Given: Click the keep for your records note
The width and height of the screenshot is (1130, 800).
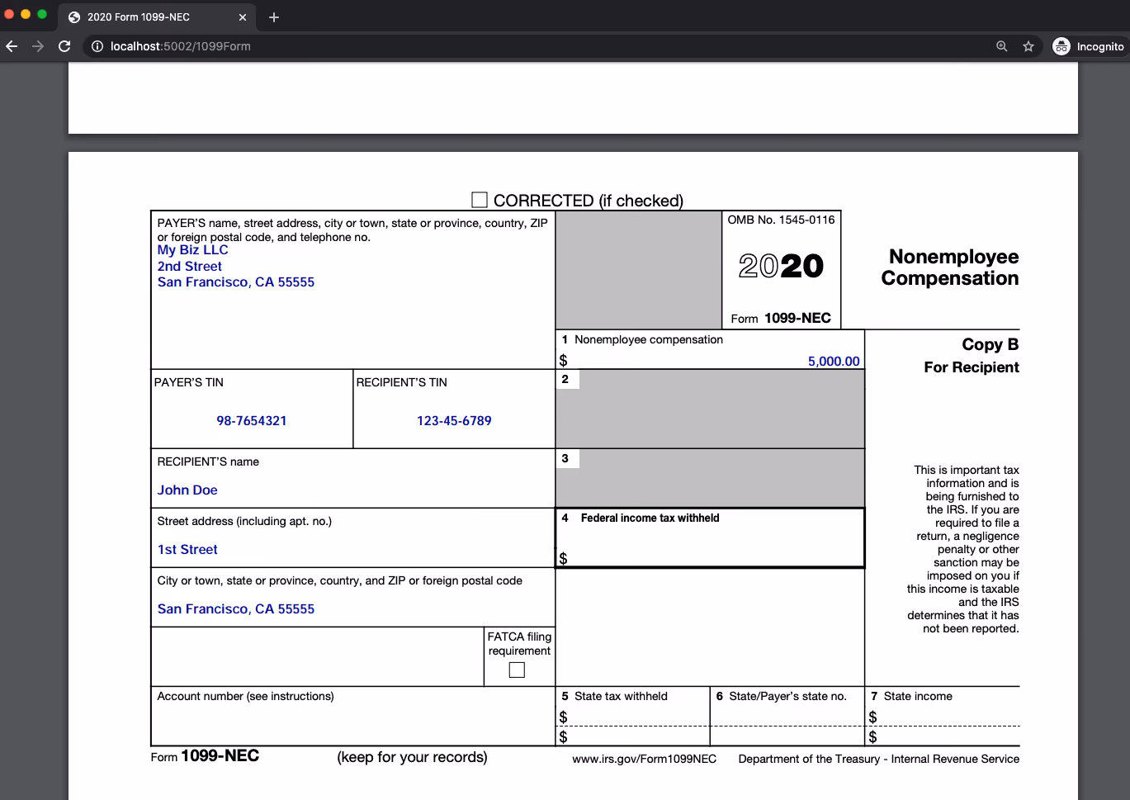Looking at the screenshot, I should click(x=412, y=757).
